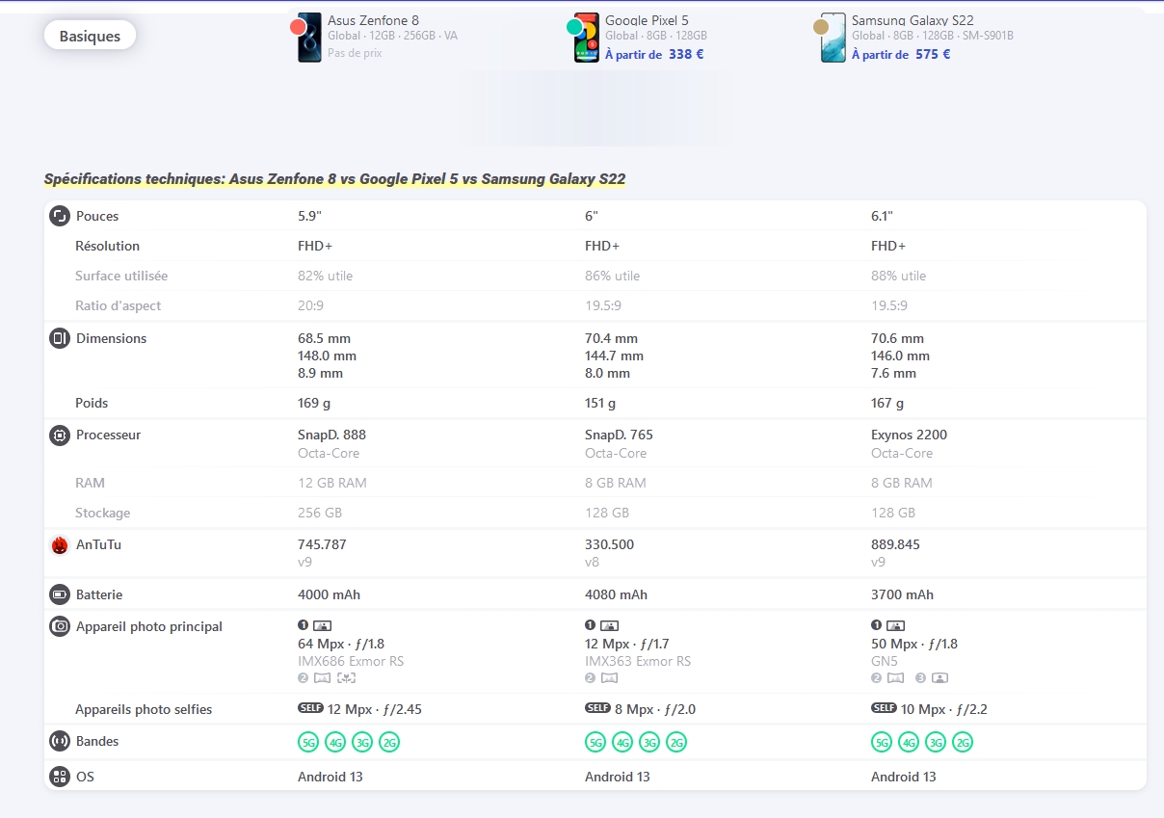1164x818 pixels.
Task: Click the 5G badge for Google Pixel 5
Action: [x=595, y=742]
